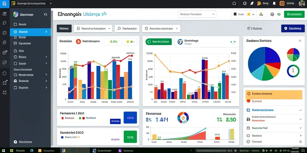The width and height of the screenshot is (307, 153).
Task: Click dark blue gear button above pie panel
Action: (293, 28)
